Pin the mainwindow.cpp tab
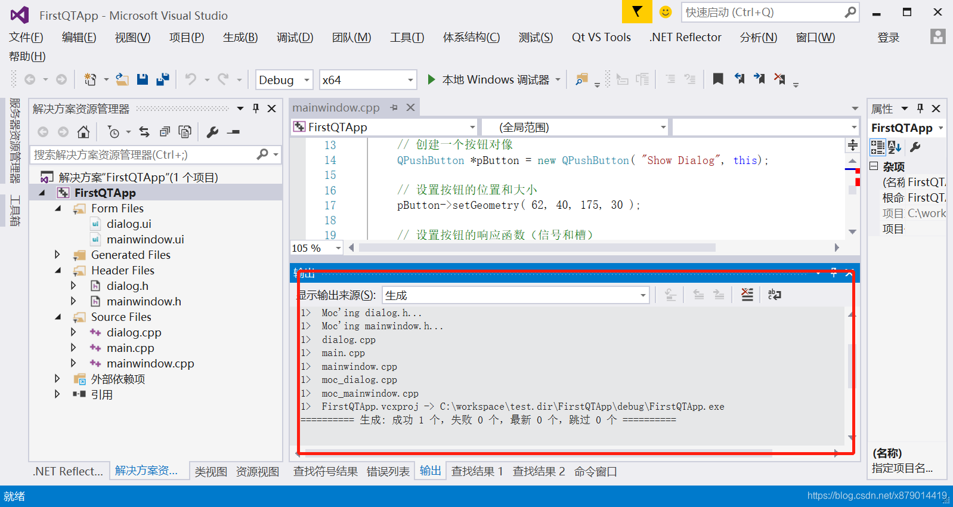953x507 pixels. tap(394, 108)
